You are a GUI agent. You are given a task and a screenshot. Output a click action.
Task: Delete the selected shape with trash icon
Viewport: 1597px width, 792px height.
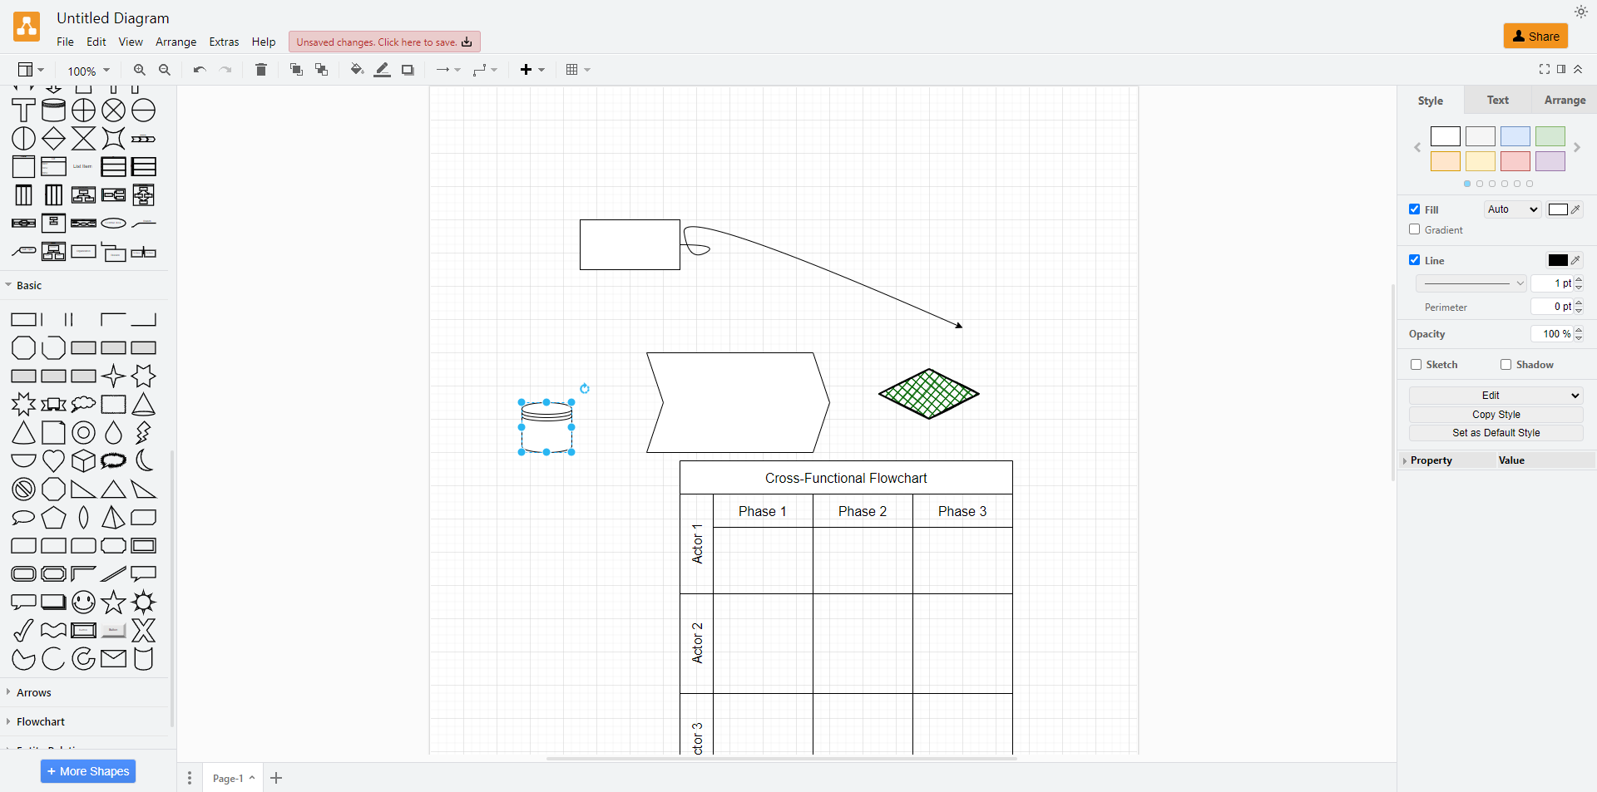coord(261,70)
